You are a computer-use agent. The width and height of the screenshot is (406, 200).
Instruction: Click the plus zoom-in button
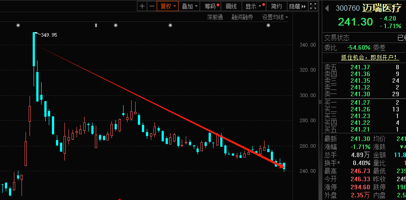(x=142, y=6)
